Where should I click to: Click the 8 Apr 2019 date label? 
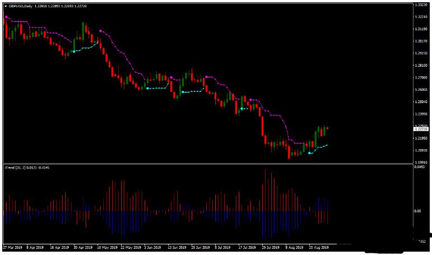point(35,248)
